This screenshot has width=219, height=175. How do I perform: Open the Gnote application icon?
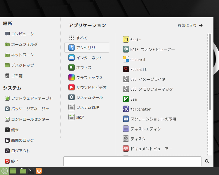click(126, 39)
